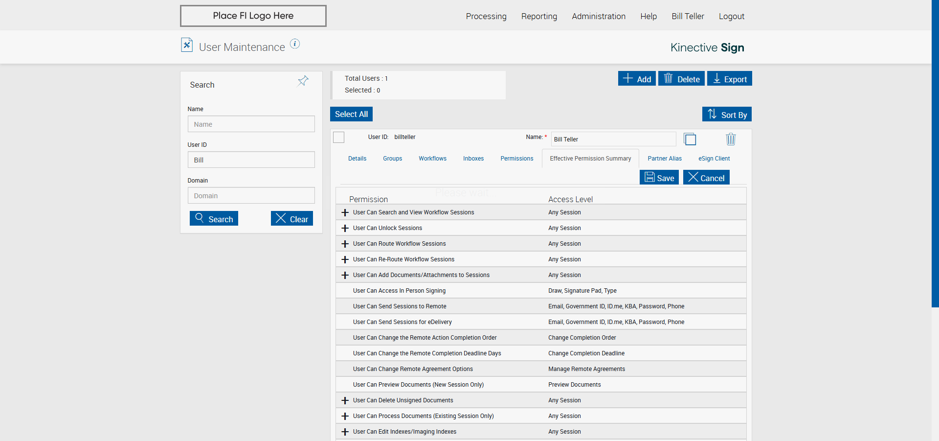Click the Save button
The image size is (939, 441).
(x=659, y=178)
